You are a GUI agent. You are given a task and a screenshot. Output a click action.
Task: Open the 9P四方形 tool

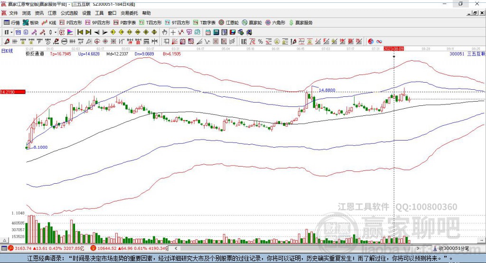[x=98, y=23]
